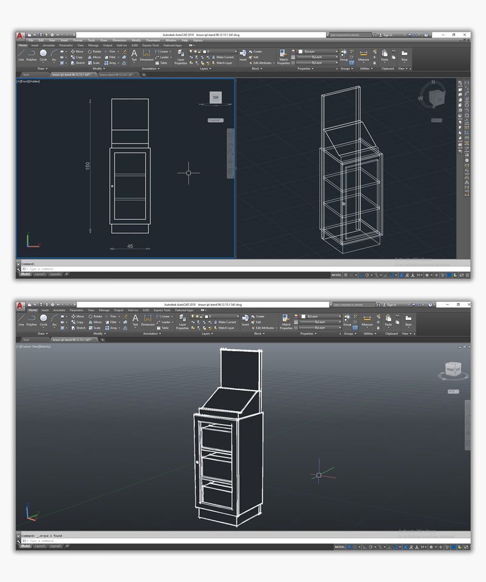Click Copy tool in upper window's Modify panel
Viewport: 486px width, 582px height.
(x=77, y=57)
